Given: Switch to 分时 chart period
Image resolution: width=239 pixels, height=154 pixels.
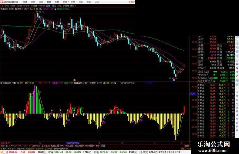Looking at the screenshot, I should (x=7, y=6).
